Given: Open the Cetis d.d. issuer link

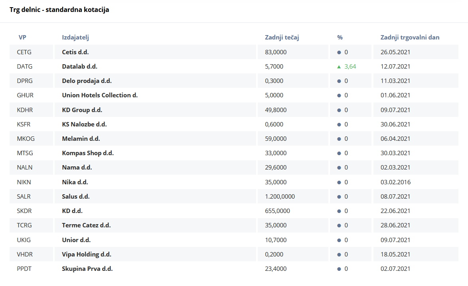Looking at the screenshot, I should (x=75, y=52).
